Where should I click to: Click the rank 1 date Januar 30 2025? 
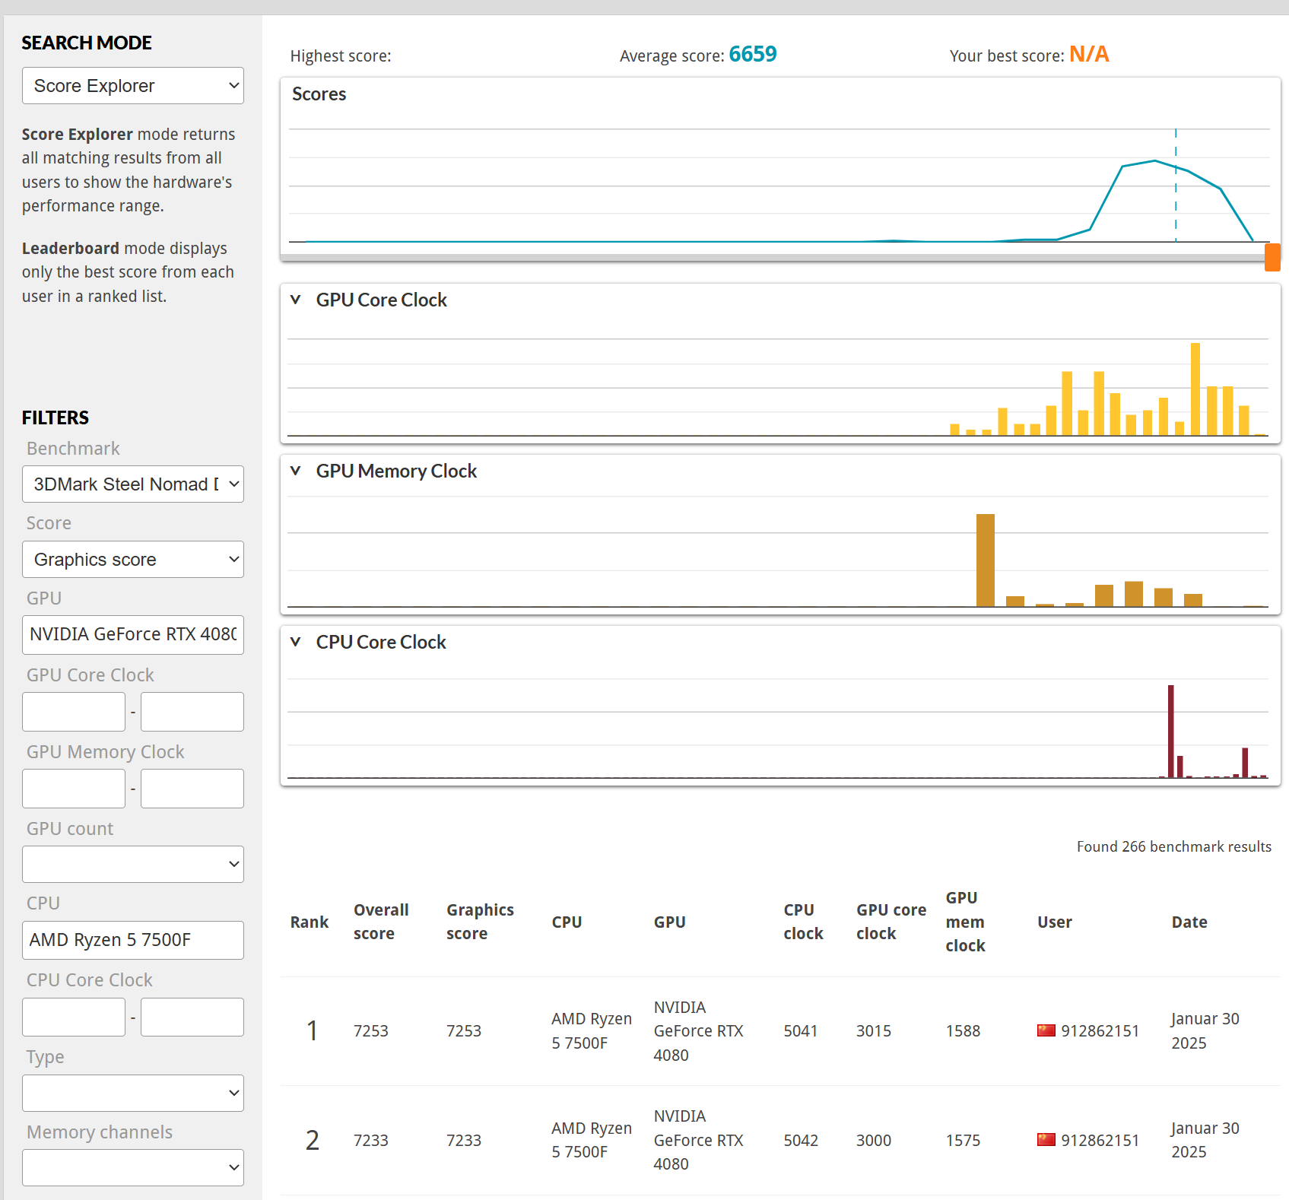point(1205,1031)
